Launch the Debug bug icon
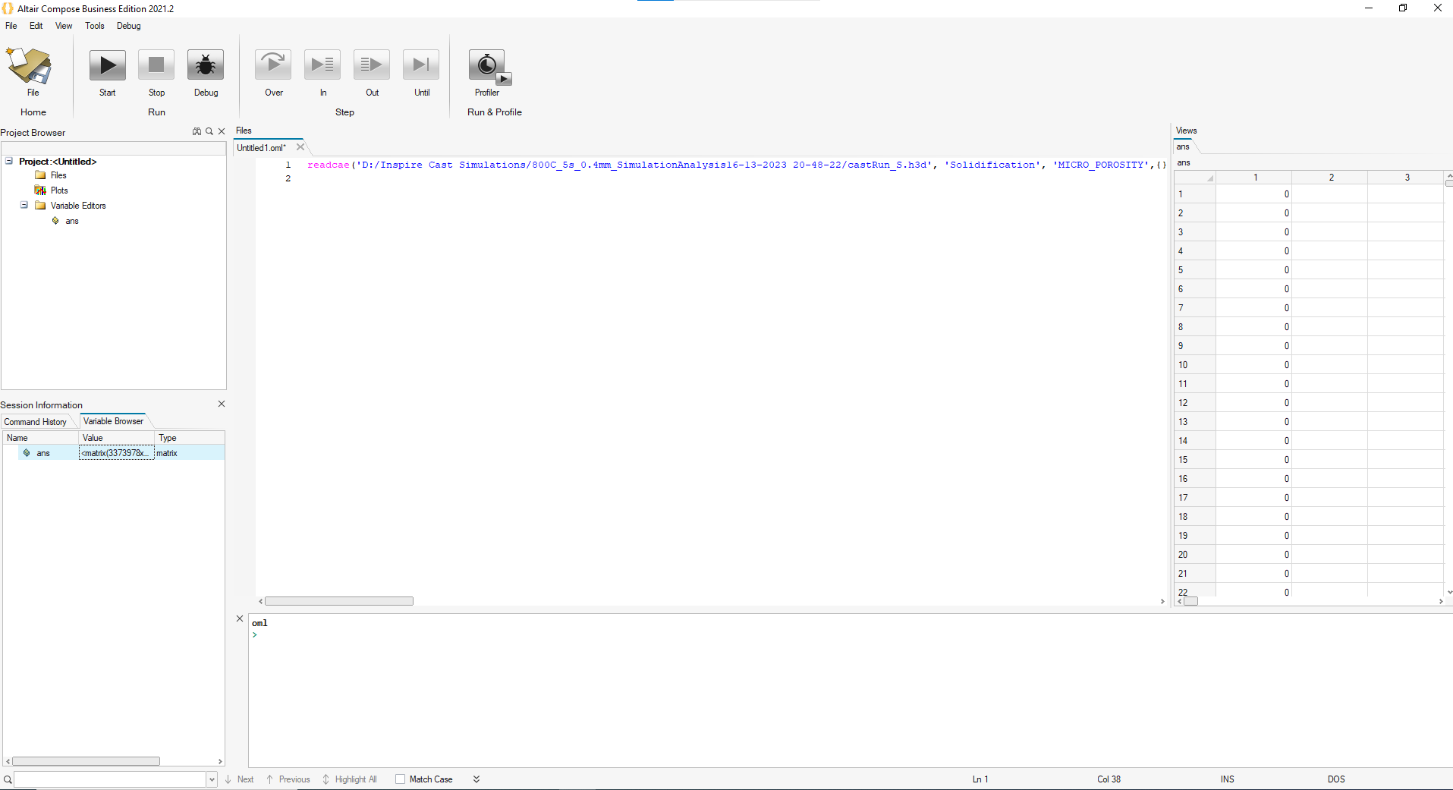1453x790 pixels. 206,66
